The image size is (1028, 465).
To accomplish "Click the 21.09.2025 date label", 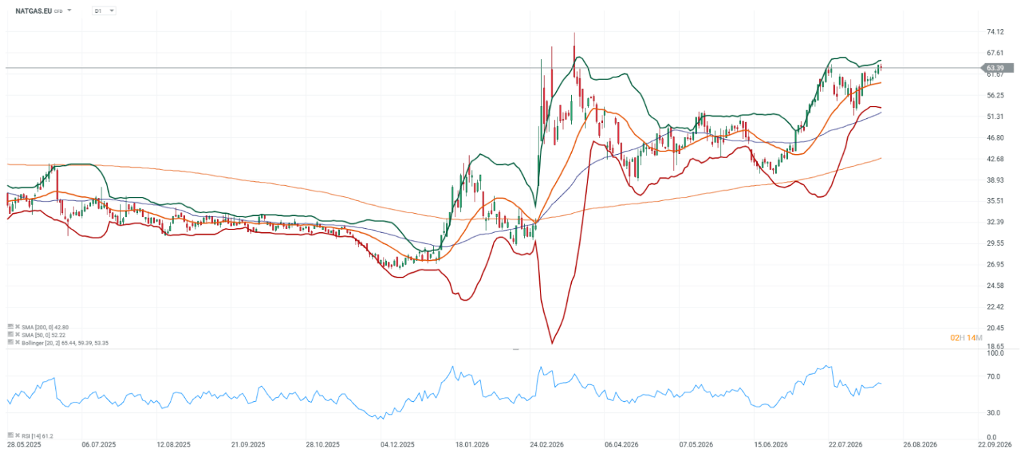I will click(247, 445).
